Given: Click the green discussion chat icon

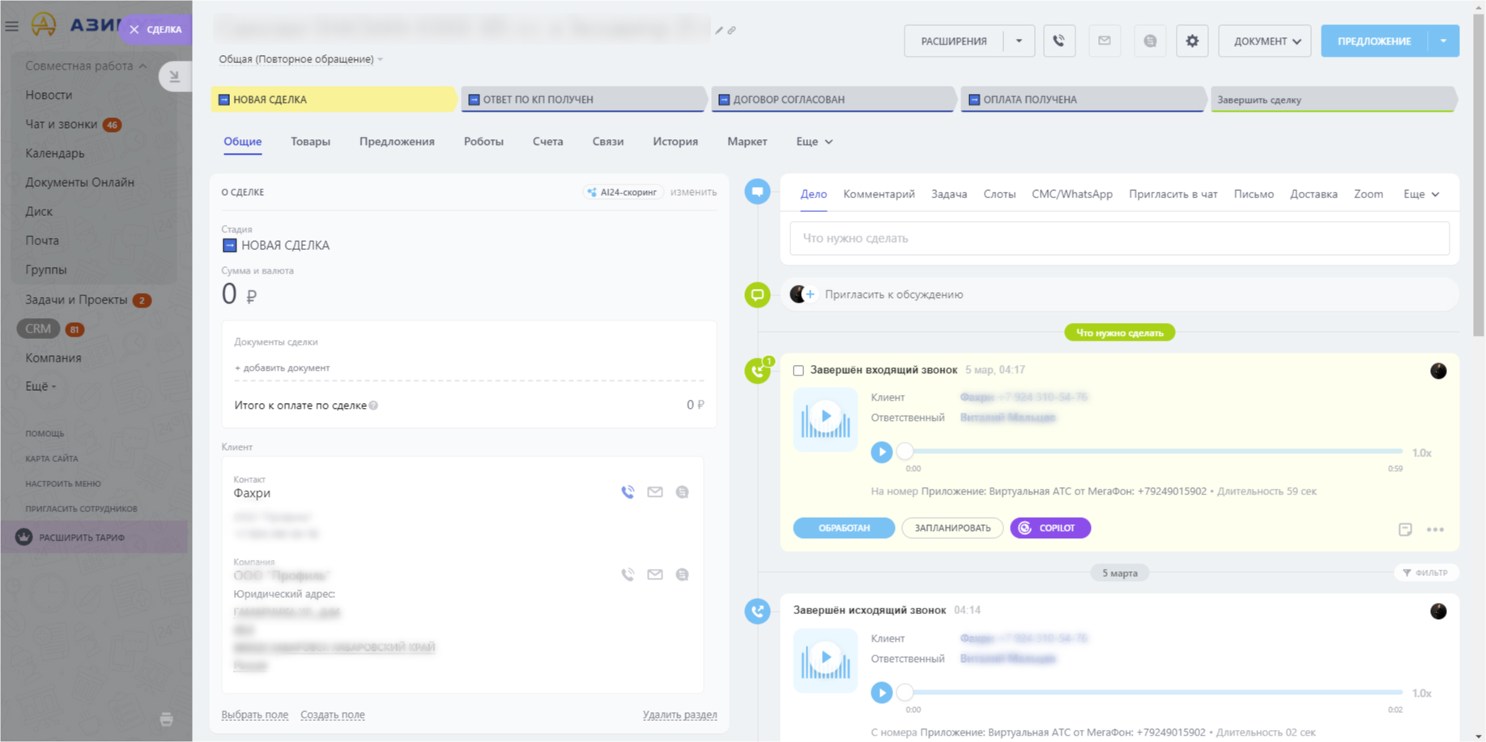Looking at the screenshot, I should (757, 295).
